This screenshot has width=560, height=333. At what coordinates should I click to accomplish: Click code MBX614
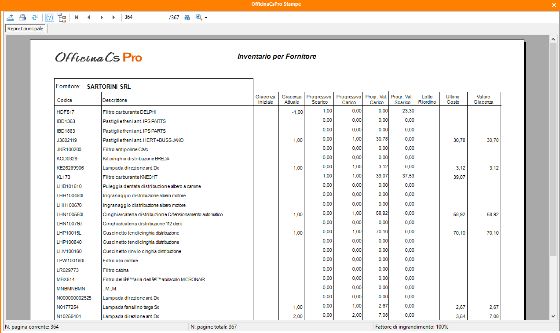click(x=65, y=279)
